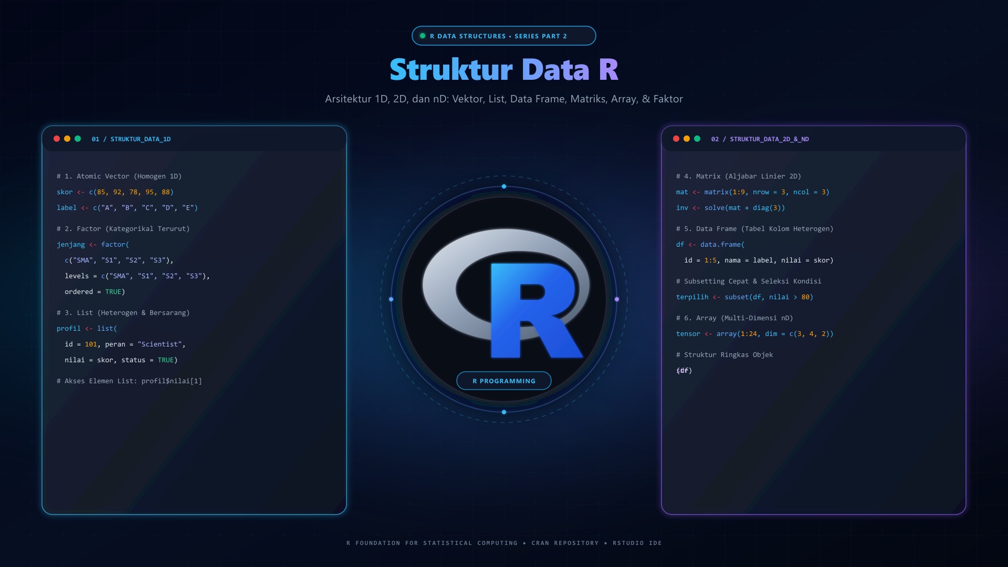Viewport: 1008px width, 567px height.
Task: Click the Struktur Data R heading
Action: click(x=504, y=69)
